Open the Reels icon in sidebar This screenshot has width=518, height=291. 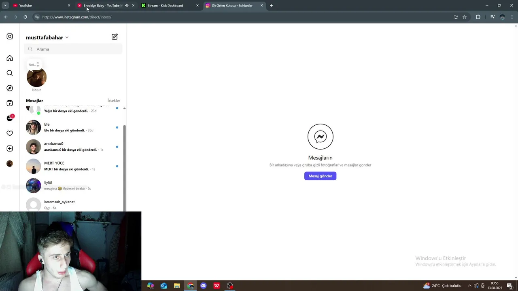click(10, 103)
